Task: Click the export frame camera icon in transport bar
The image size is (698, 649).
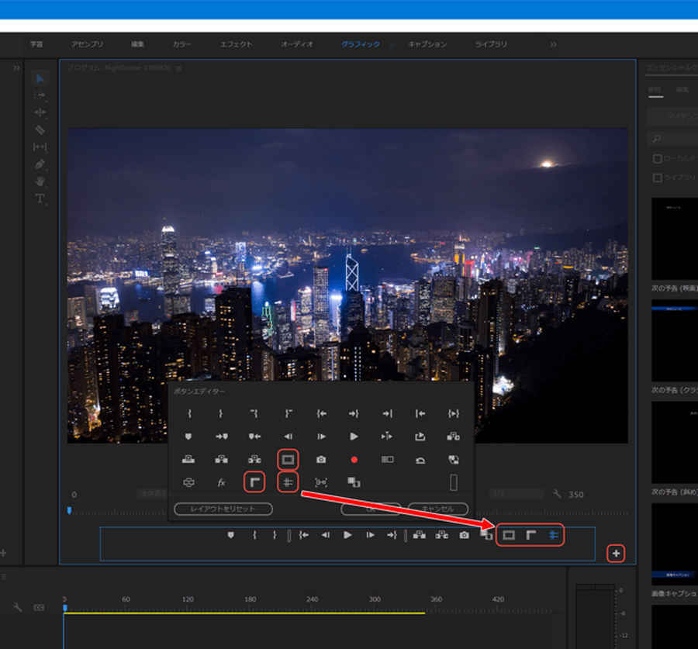Action: click(464, 535)
